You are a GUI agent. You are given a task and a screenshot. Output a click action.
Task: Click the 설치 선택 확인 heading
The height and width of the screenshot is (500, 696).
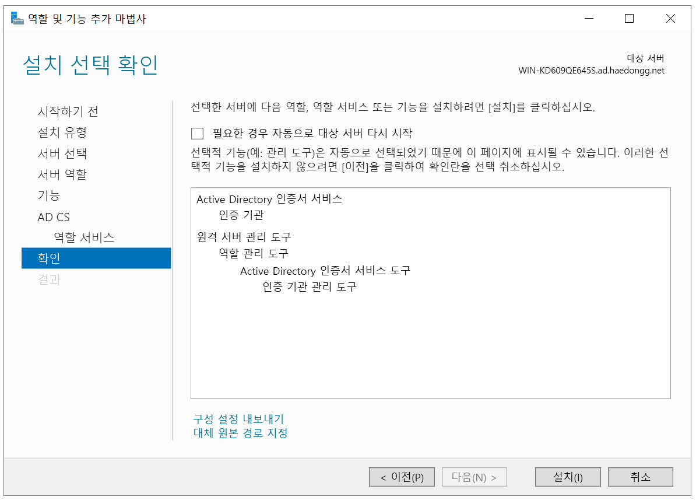pos(90,65)
